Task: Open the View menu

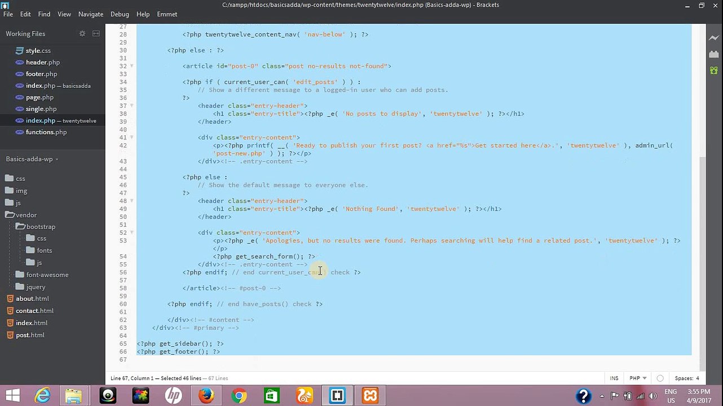Action: click(x=64, y=14)
